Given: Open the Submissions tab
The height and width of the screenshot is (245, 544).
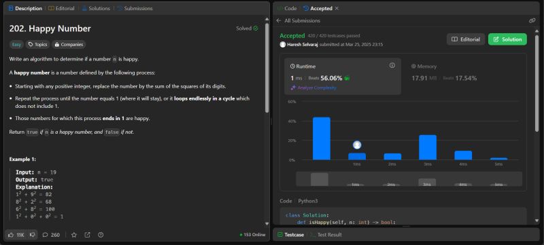Looking at the screenshot, I should coord(135,8).
